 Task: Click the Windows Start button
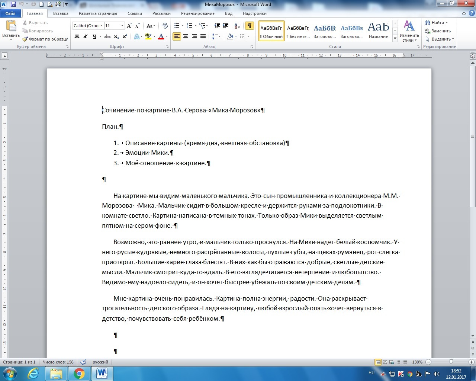click(x=9, y=374)
